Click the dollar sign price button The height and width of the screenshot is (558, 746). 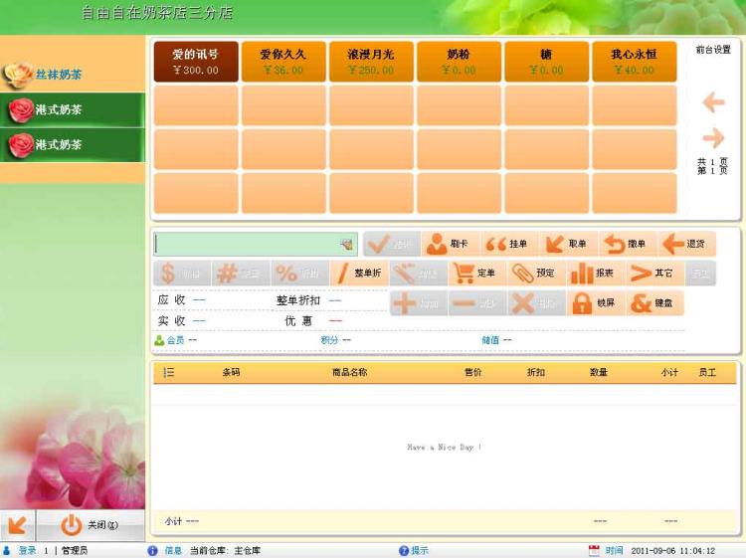click(x=182, y=274)
